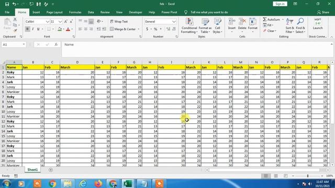
Task: Open Find & Select
Action: coord(300,26)
